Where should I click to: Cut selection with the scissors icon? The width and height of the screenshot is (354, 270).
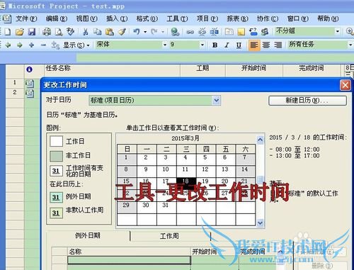[86, 32]
